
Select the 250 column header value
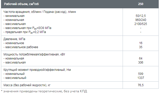141,4
